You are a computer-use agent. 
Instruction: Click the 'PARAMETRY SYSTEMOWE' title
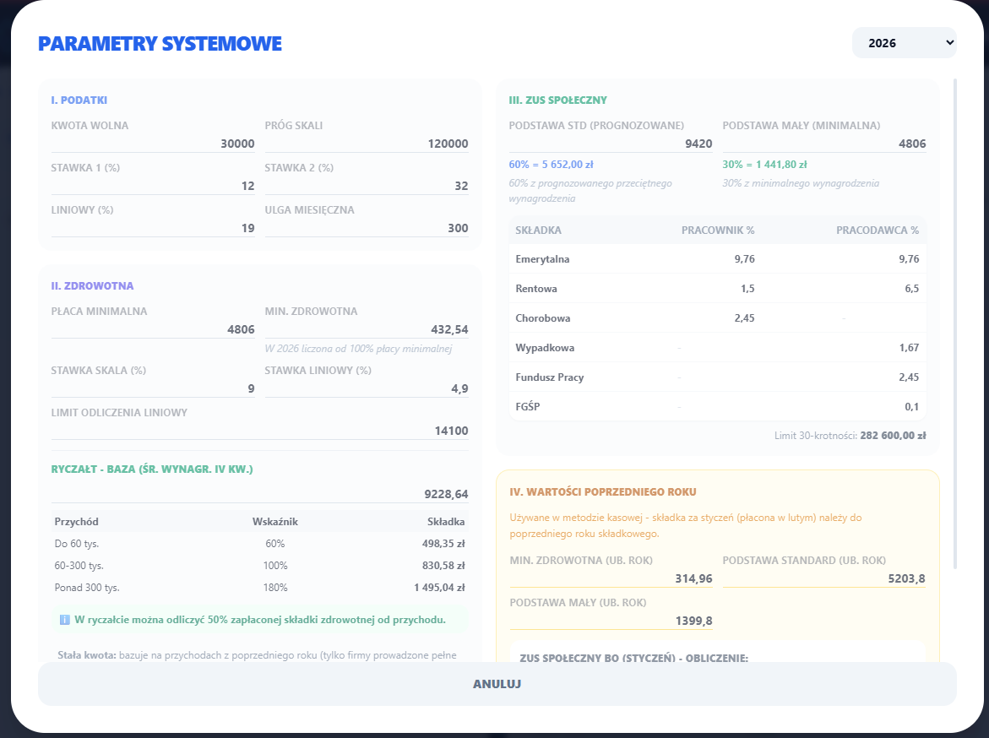(160, 44)
